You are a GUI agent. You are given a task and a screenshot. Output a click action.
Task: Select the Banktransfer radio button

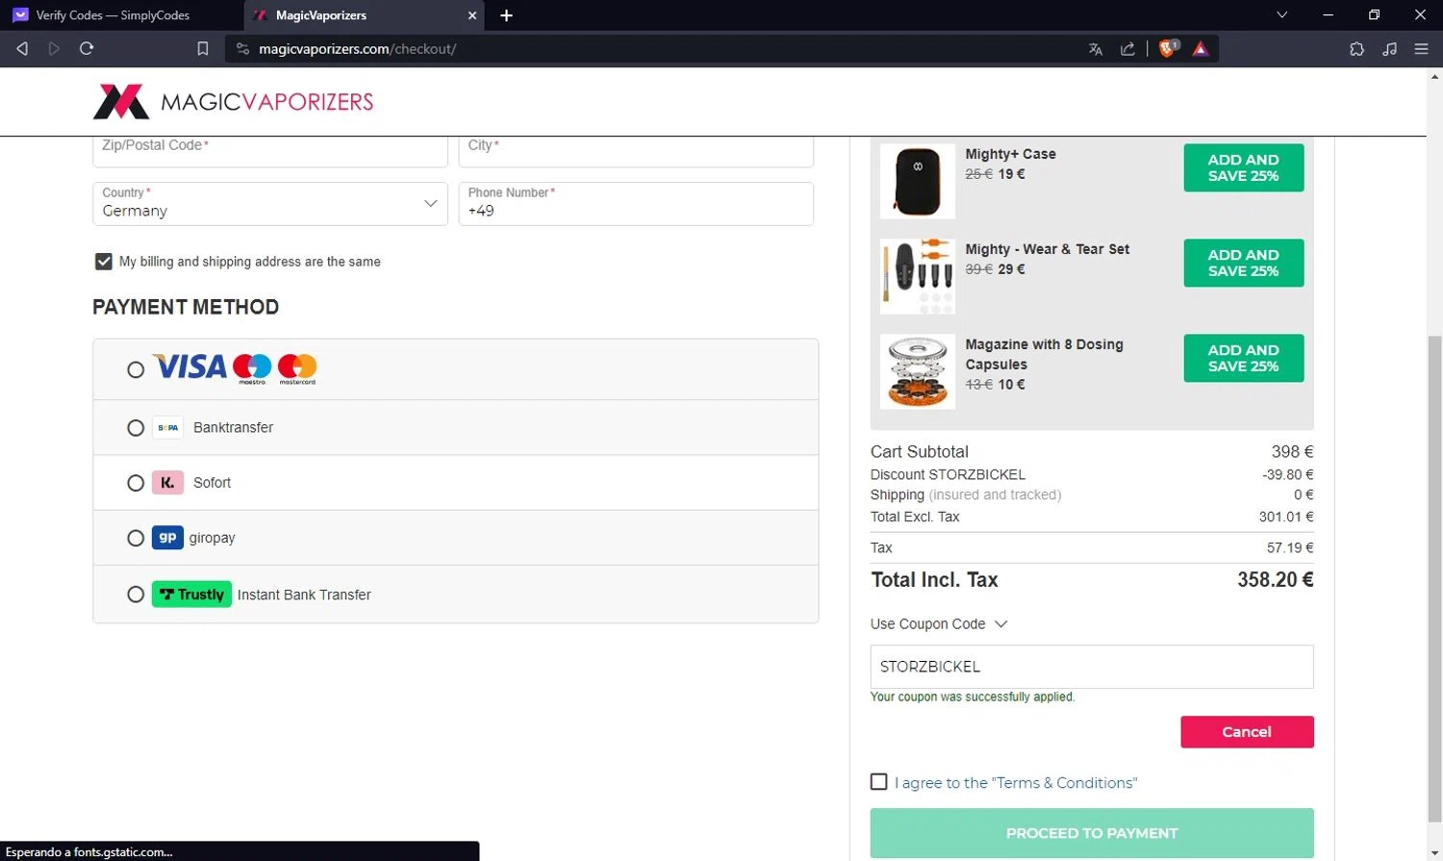point(136,428)
